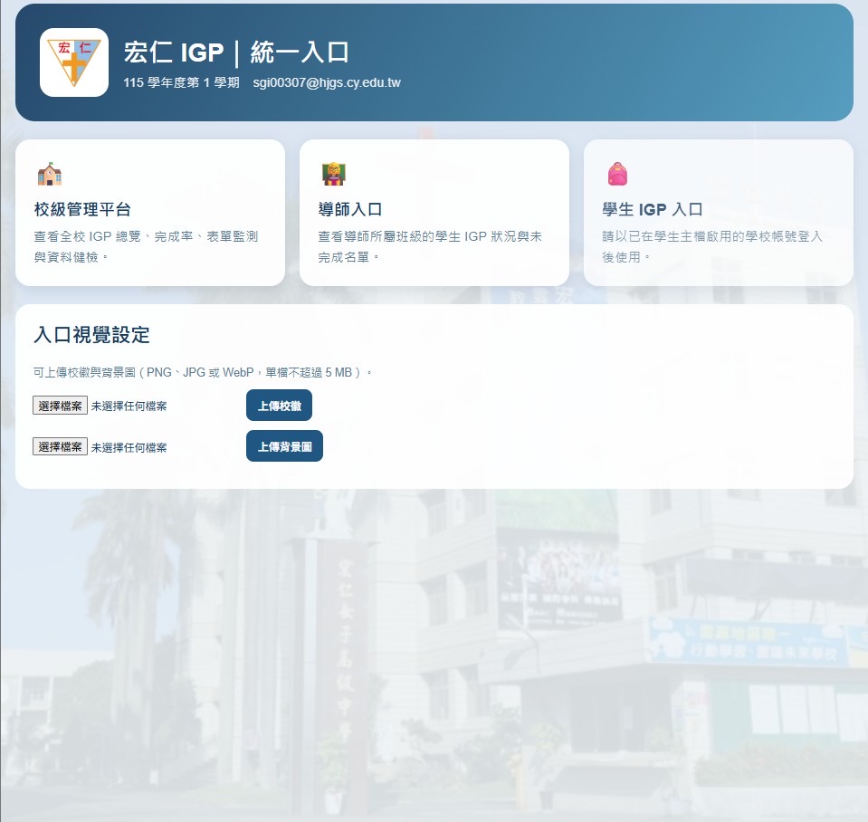Open the 校級管理平台 card title

tap(82, 209)
